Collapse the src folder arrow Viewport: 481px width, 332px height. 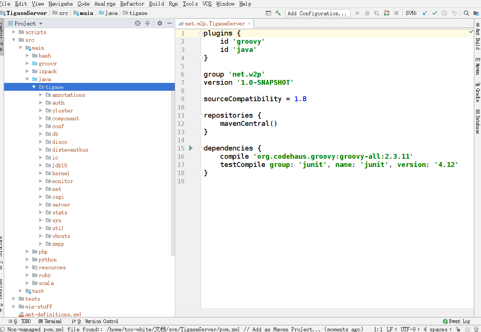coord(14,40)
